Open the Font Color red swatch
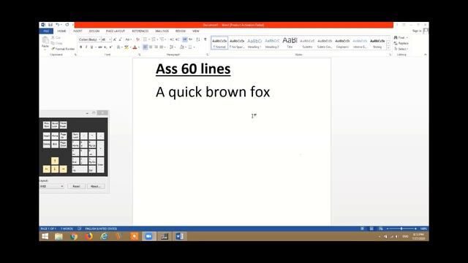Image resolution: width=468 pixels, height=263 pixels. point(135,47)
